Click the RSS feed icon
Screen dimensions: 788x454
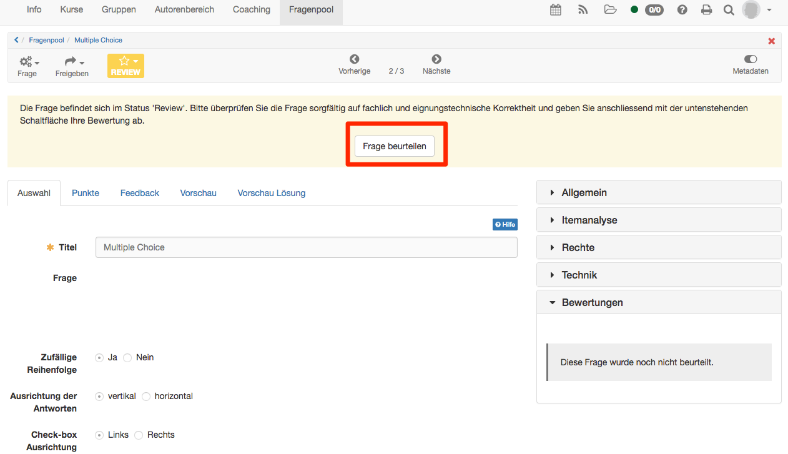[583, 10]
